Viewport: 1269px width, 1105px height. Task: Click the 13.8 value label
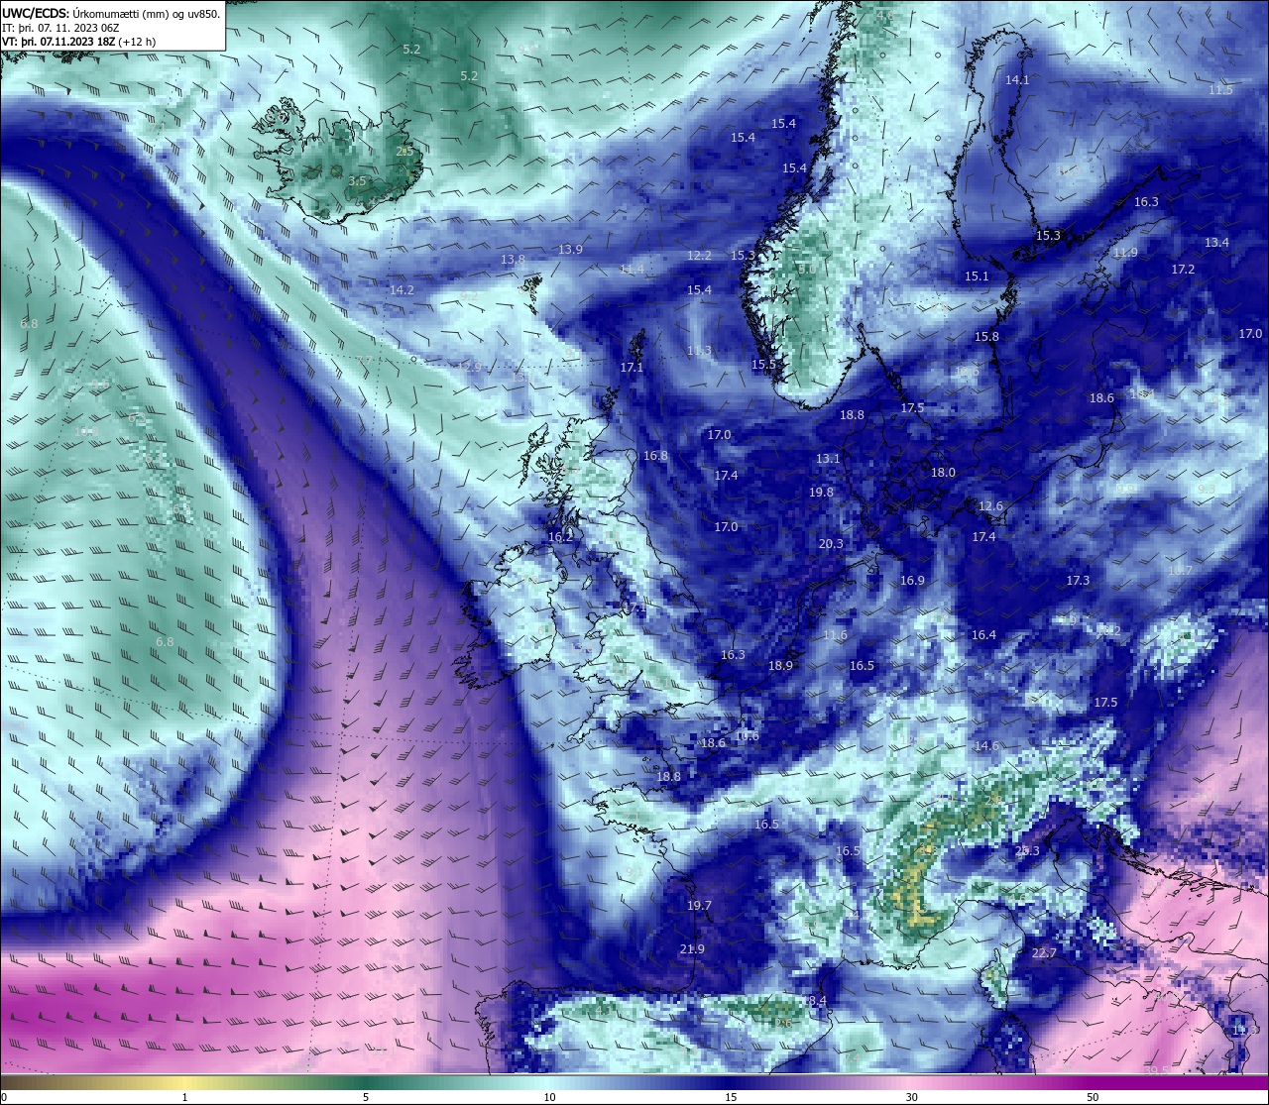[x=513, y=260]
